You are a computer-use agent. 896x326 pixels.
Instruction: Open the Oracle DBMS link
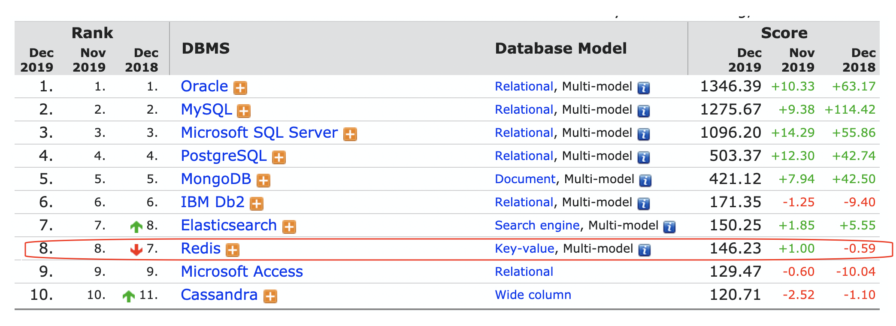click(x=204, y=87)
